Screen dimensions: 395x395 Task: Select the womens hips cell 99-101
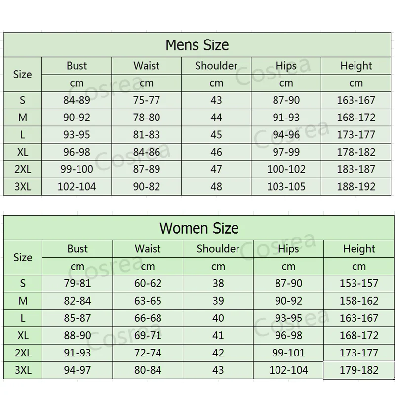[288, 353]
